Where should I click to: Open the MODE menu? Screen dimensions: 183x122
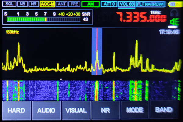point(135,110)
